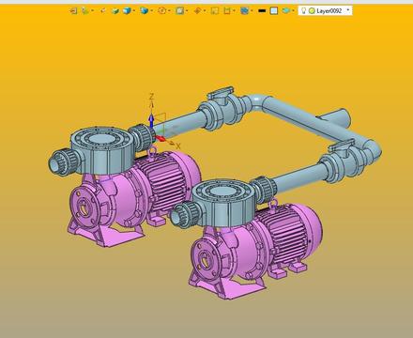Click the framed square view icon
This screenshot has width=413, height=338.
179,11
